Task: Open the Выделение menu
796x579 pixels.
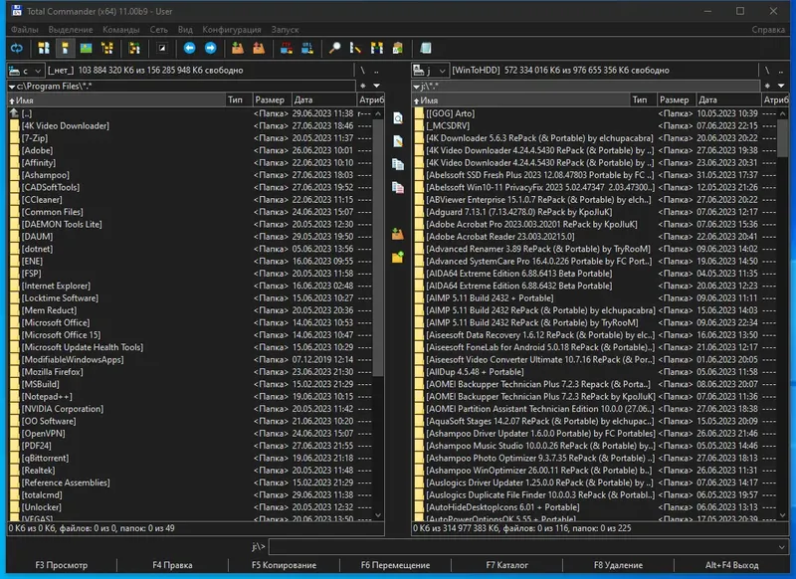Action: coord(70,30)
